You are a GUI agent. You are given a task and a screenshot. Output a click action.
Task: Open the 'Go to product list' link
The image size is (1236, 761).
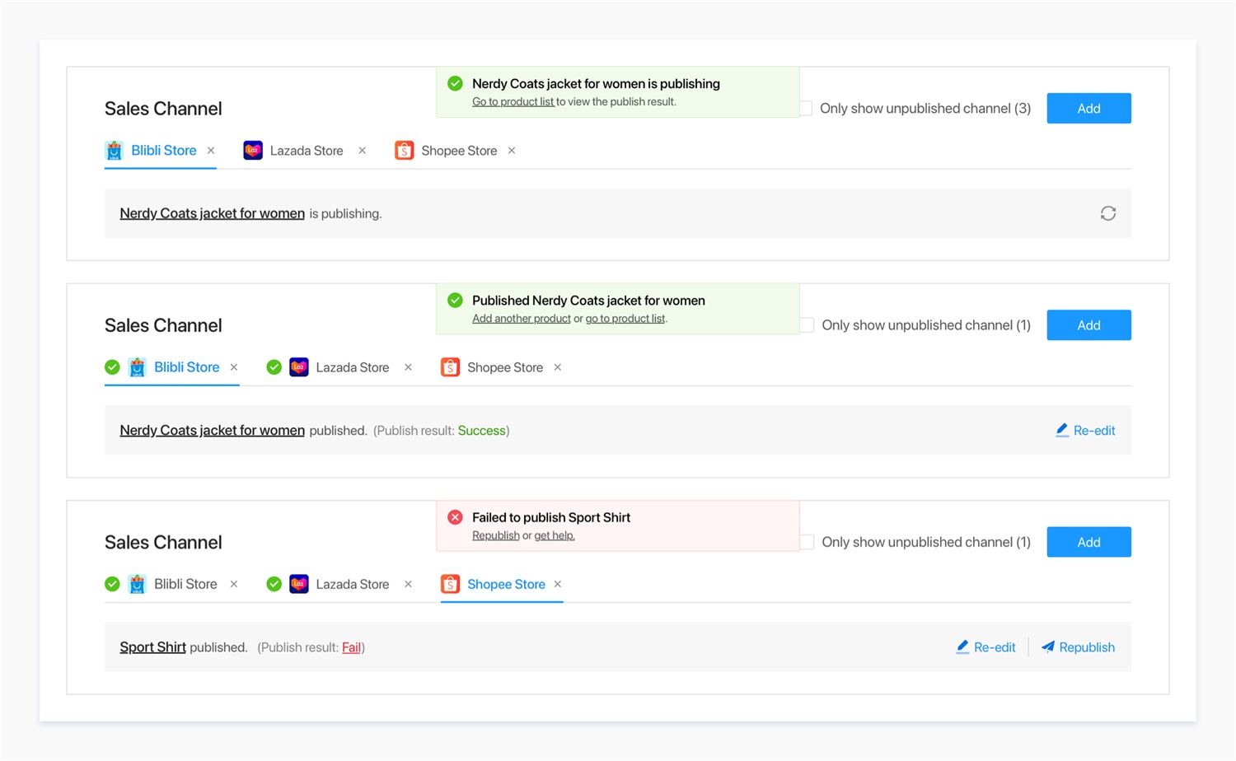(x=513, y=102)
